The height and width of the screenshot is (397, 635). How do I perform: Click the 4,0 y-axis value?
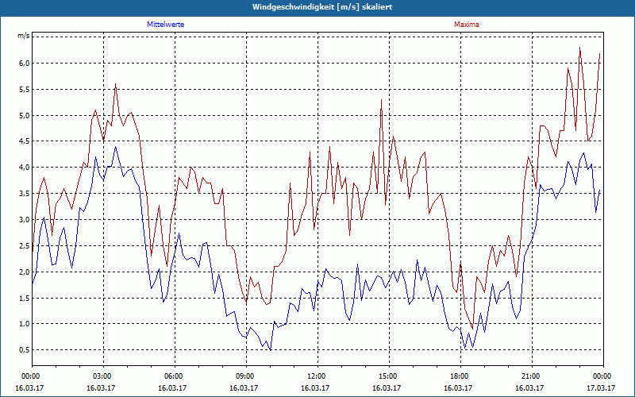click(x=24, y=168)
